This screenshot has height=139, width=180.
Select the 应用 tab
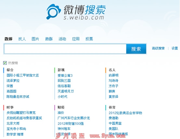[76, 39]
